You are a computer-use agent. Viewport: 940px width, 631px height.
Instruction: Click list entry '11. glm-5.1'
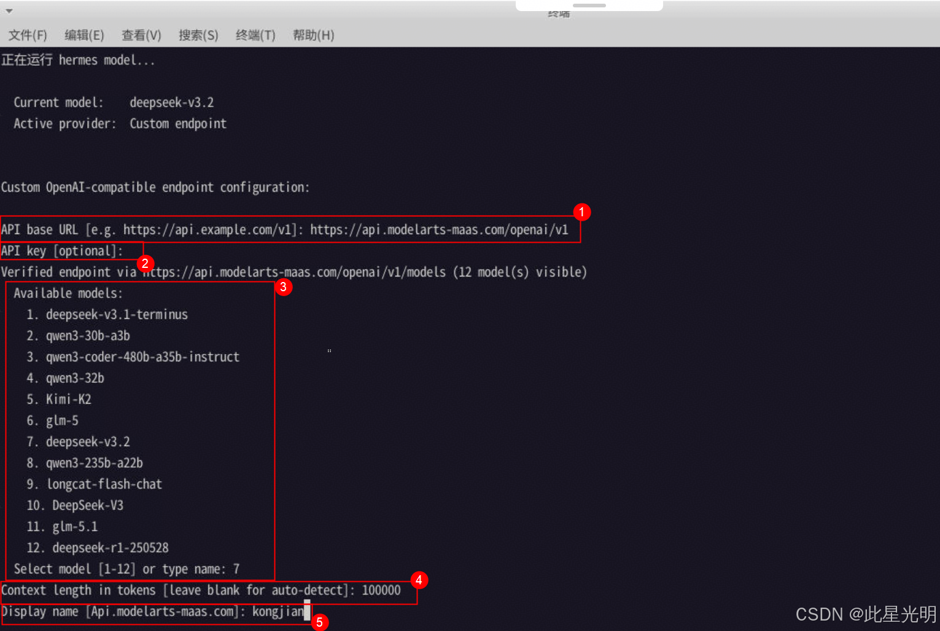coord(62,527)
